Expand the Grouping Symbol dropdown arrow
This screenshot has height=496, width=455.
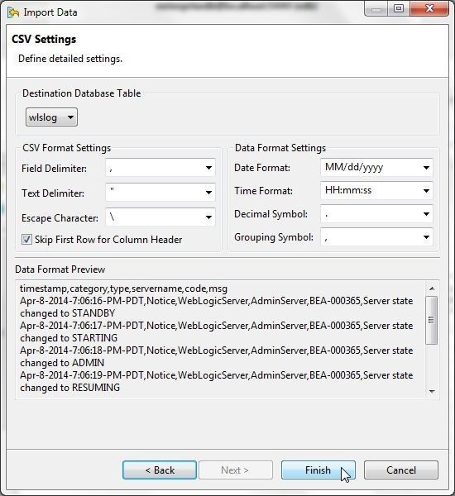click(426, 237)
